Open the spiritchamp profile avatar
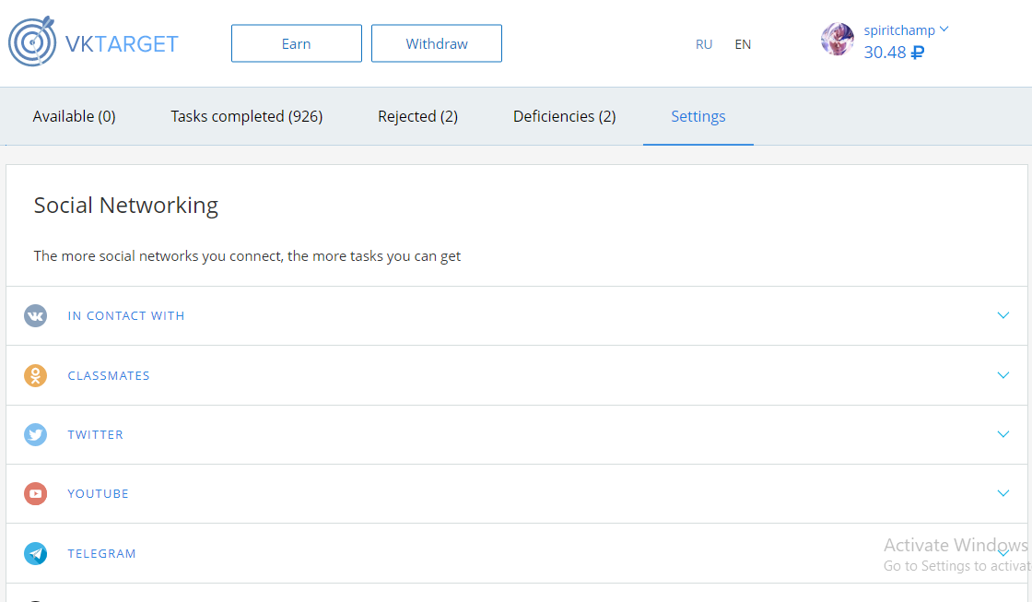The height and width of the screenshot is (602, 1032). coord(838,40)
